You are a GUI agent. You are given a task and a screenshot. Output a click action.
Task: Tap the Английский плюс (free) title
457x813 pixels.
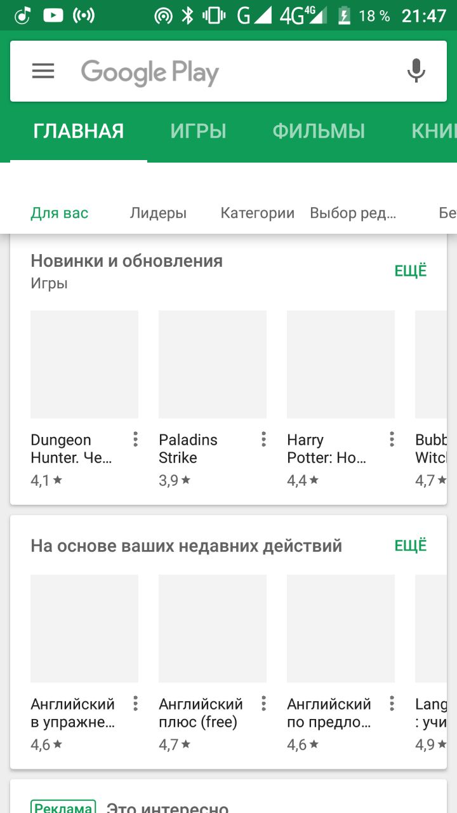[x=201, y=713]
